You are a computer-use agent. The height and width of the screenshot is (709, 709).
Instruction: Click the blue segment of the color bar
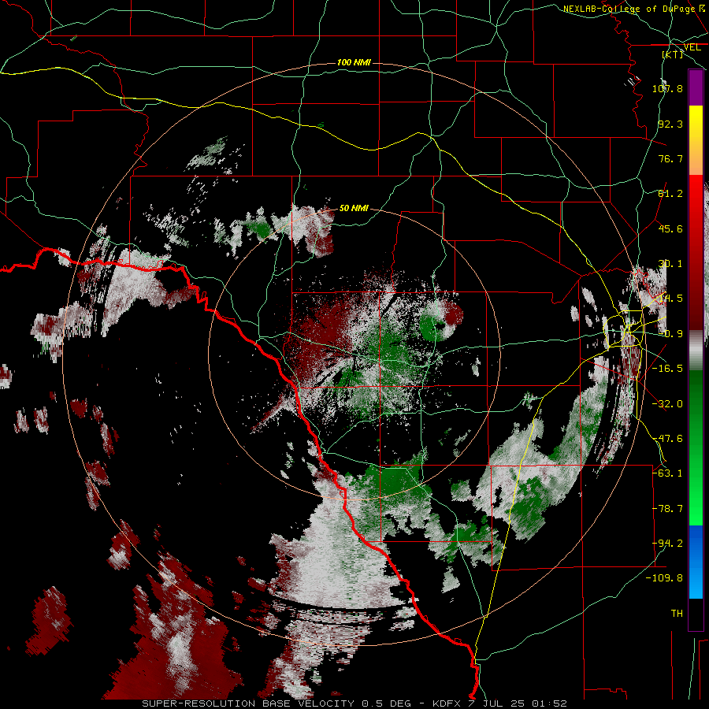click(x=696, y=562)
